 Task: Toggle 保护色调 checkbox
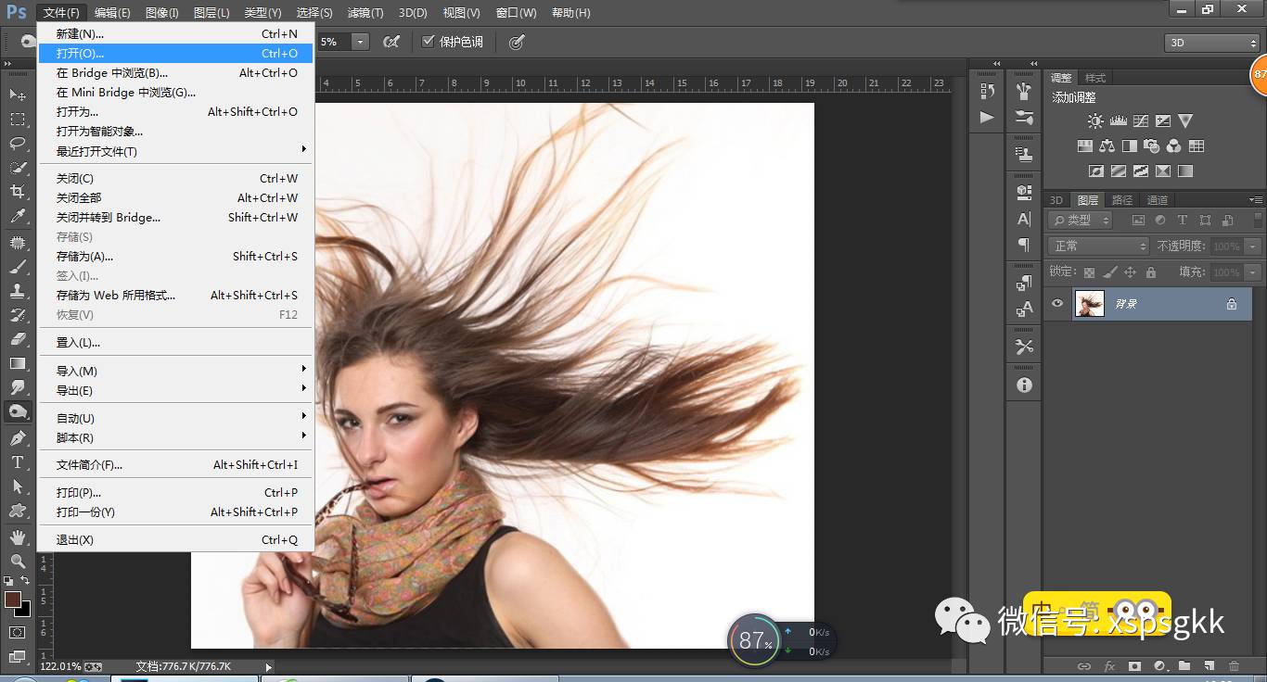[x=428, y=42]
